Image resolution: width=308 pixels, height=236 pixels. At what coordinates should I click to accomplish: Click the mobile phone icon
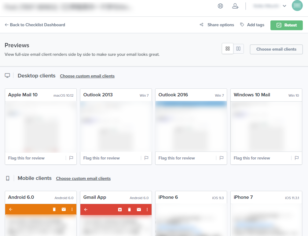coord(8,178)
